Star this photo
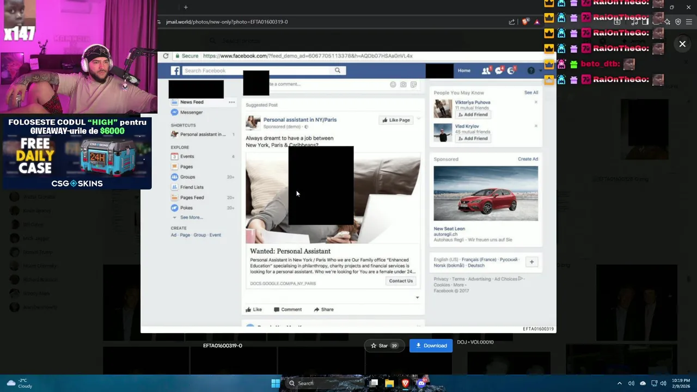Viewport: 697px width, 392px height. [x=384, y=346]
